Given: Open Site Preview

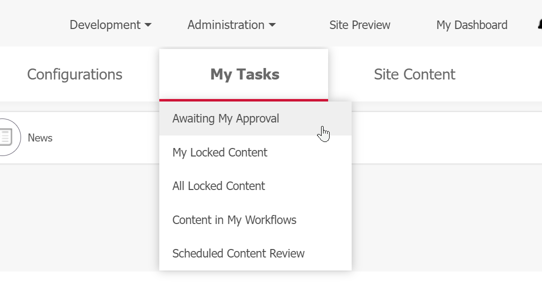Looking at the screenshot, I should [359, 25].
